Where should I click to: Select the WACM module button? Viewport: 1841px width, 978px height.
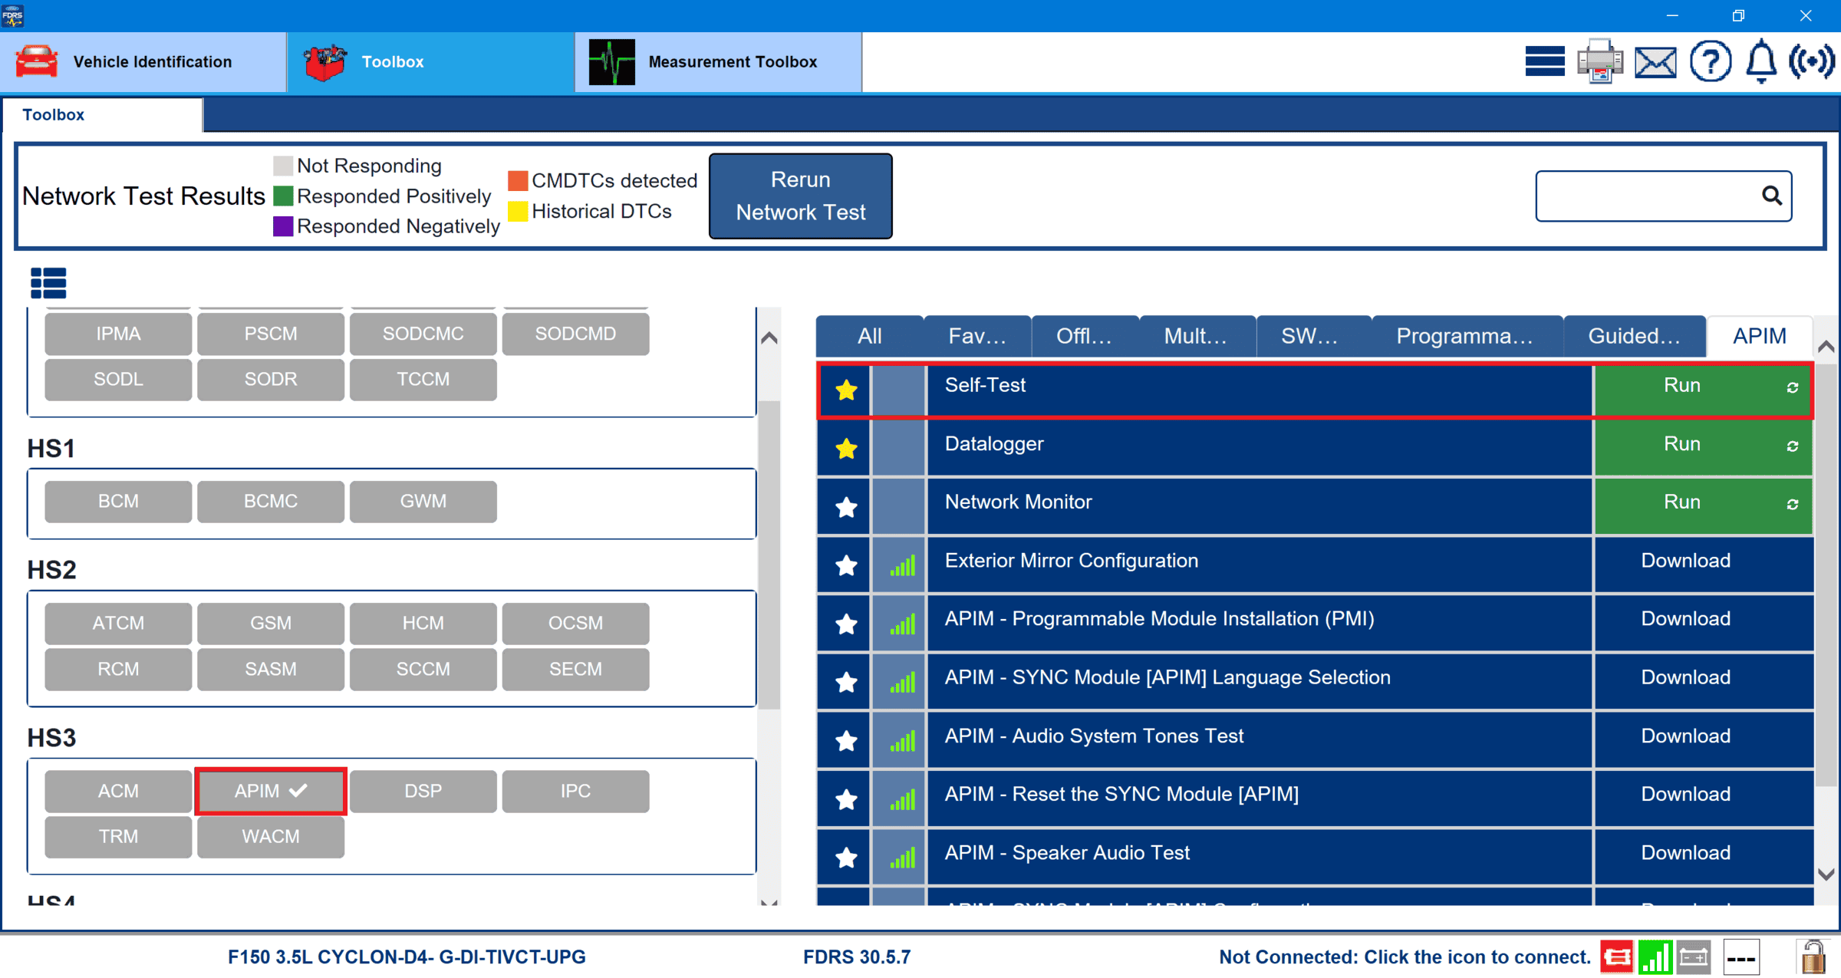coord(271,837)
